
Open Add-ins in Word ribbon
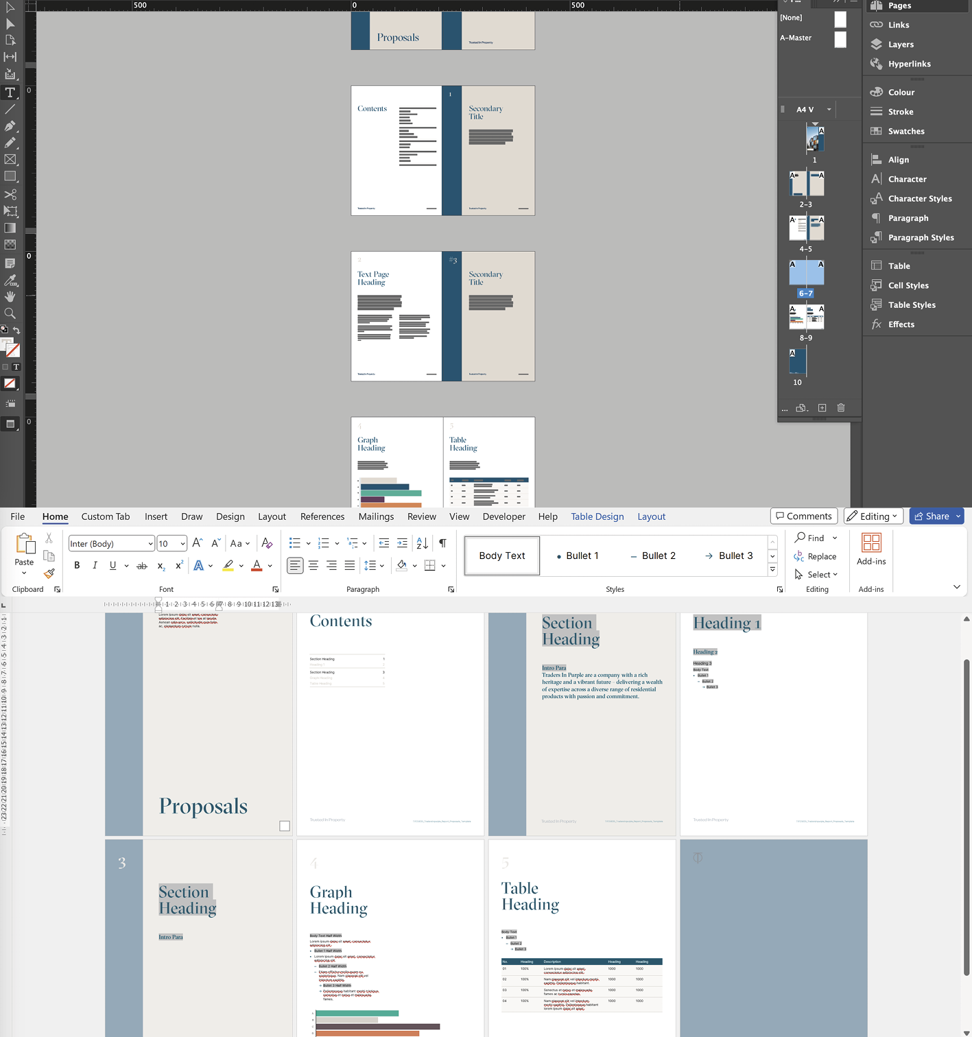[871, 550]
